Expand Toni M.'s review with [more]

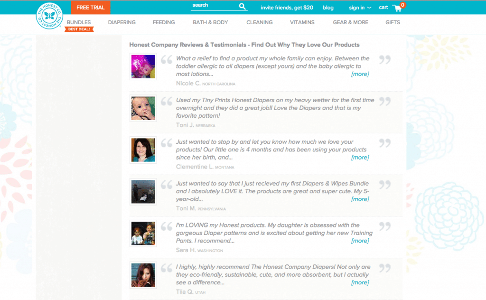[360, 199]
